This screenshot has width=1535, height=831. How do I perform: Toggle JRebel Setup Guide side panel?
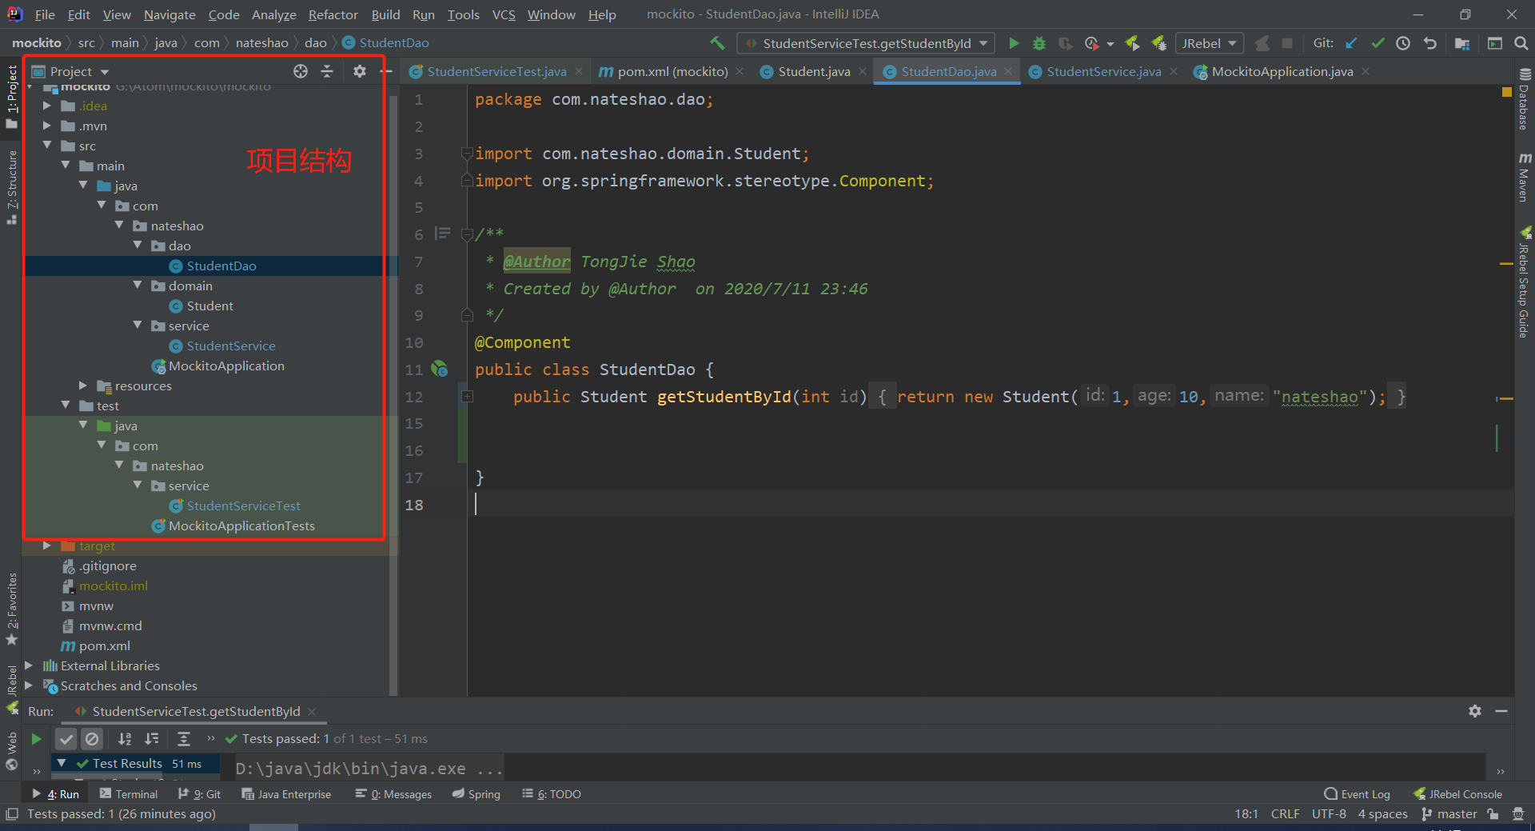[x=1525, y=282]
